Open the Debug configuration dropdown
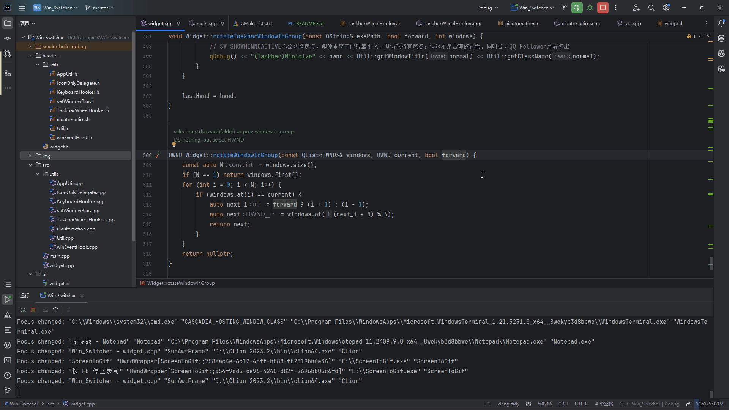This screenshot has width=729, height=410. 488,8
